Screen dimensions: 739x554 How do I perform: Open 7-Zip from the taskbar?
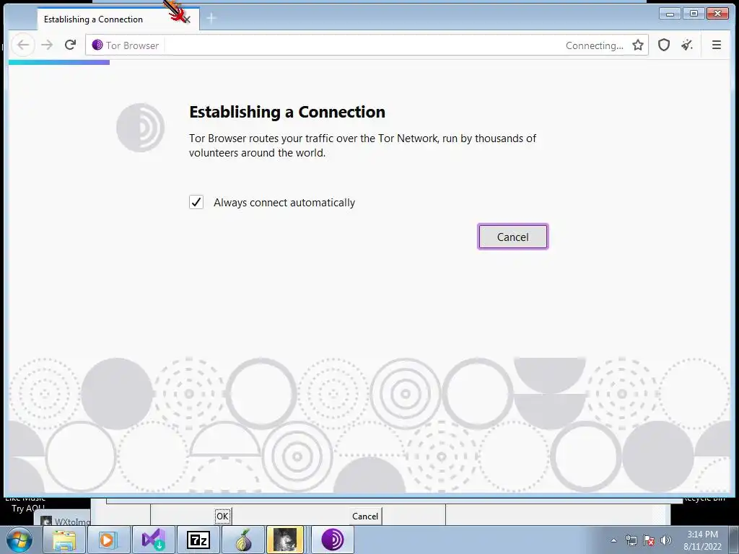pyautogui.click(x=198, y=540)
